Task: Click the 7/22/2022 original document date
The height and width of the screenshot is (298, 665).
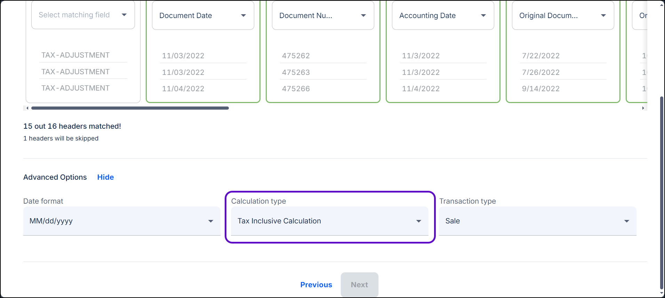Action: click(x=540, y=56)
